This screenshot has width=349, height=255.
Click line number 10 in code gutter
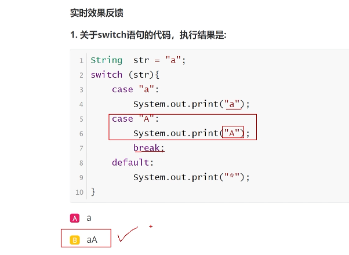(x=79, y=192)
